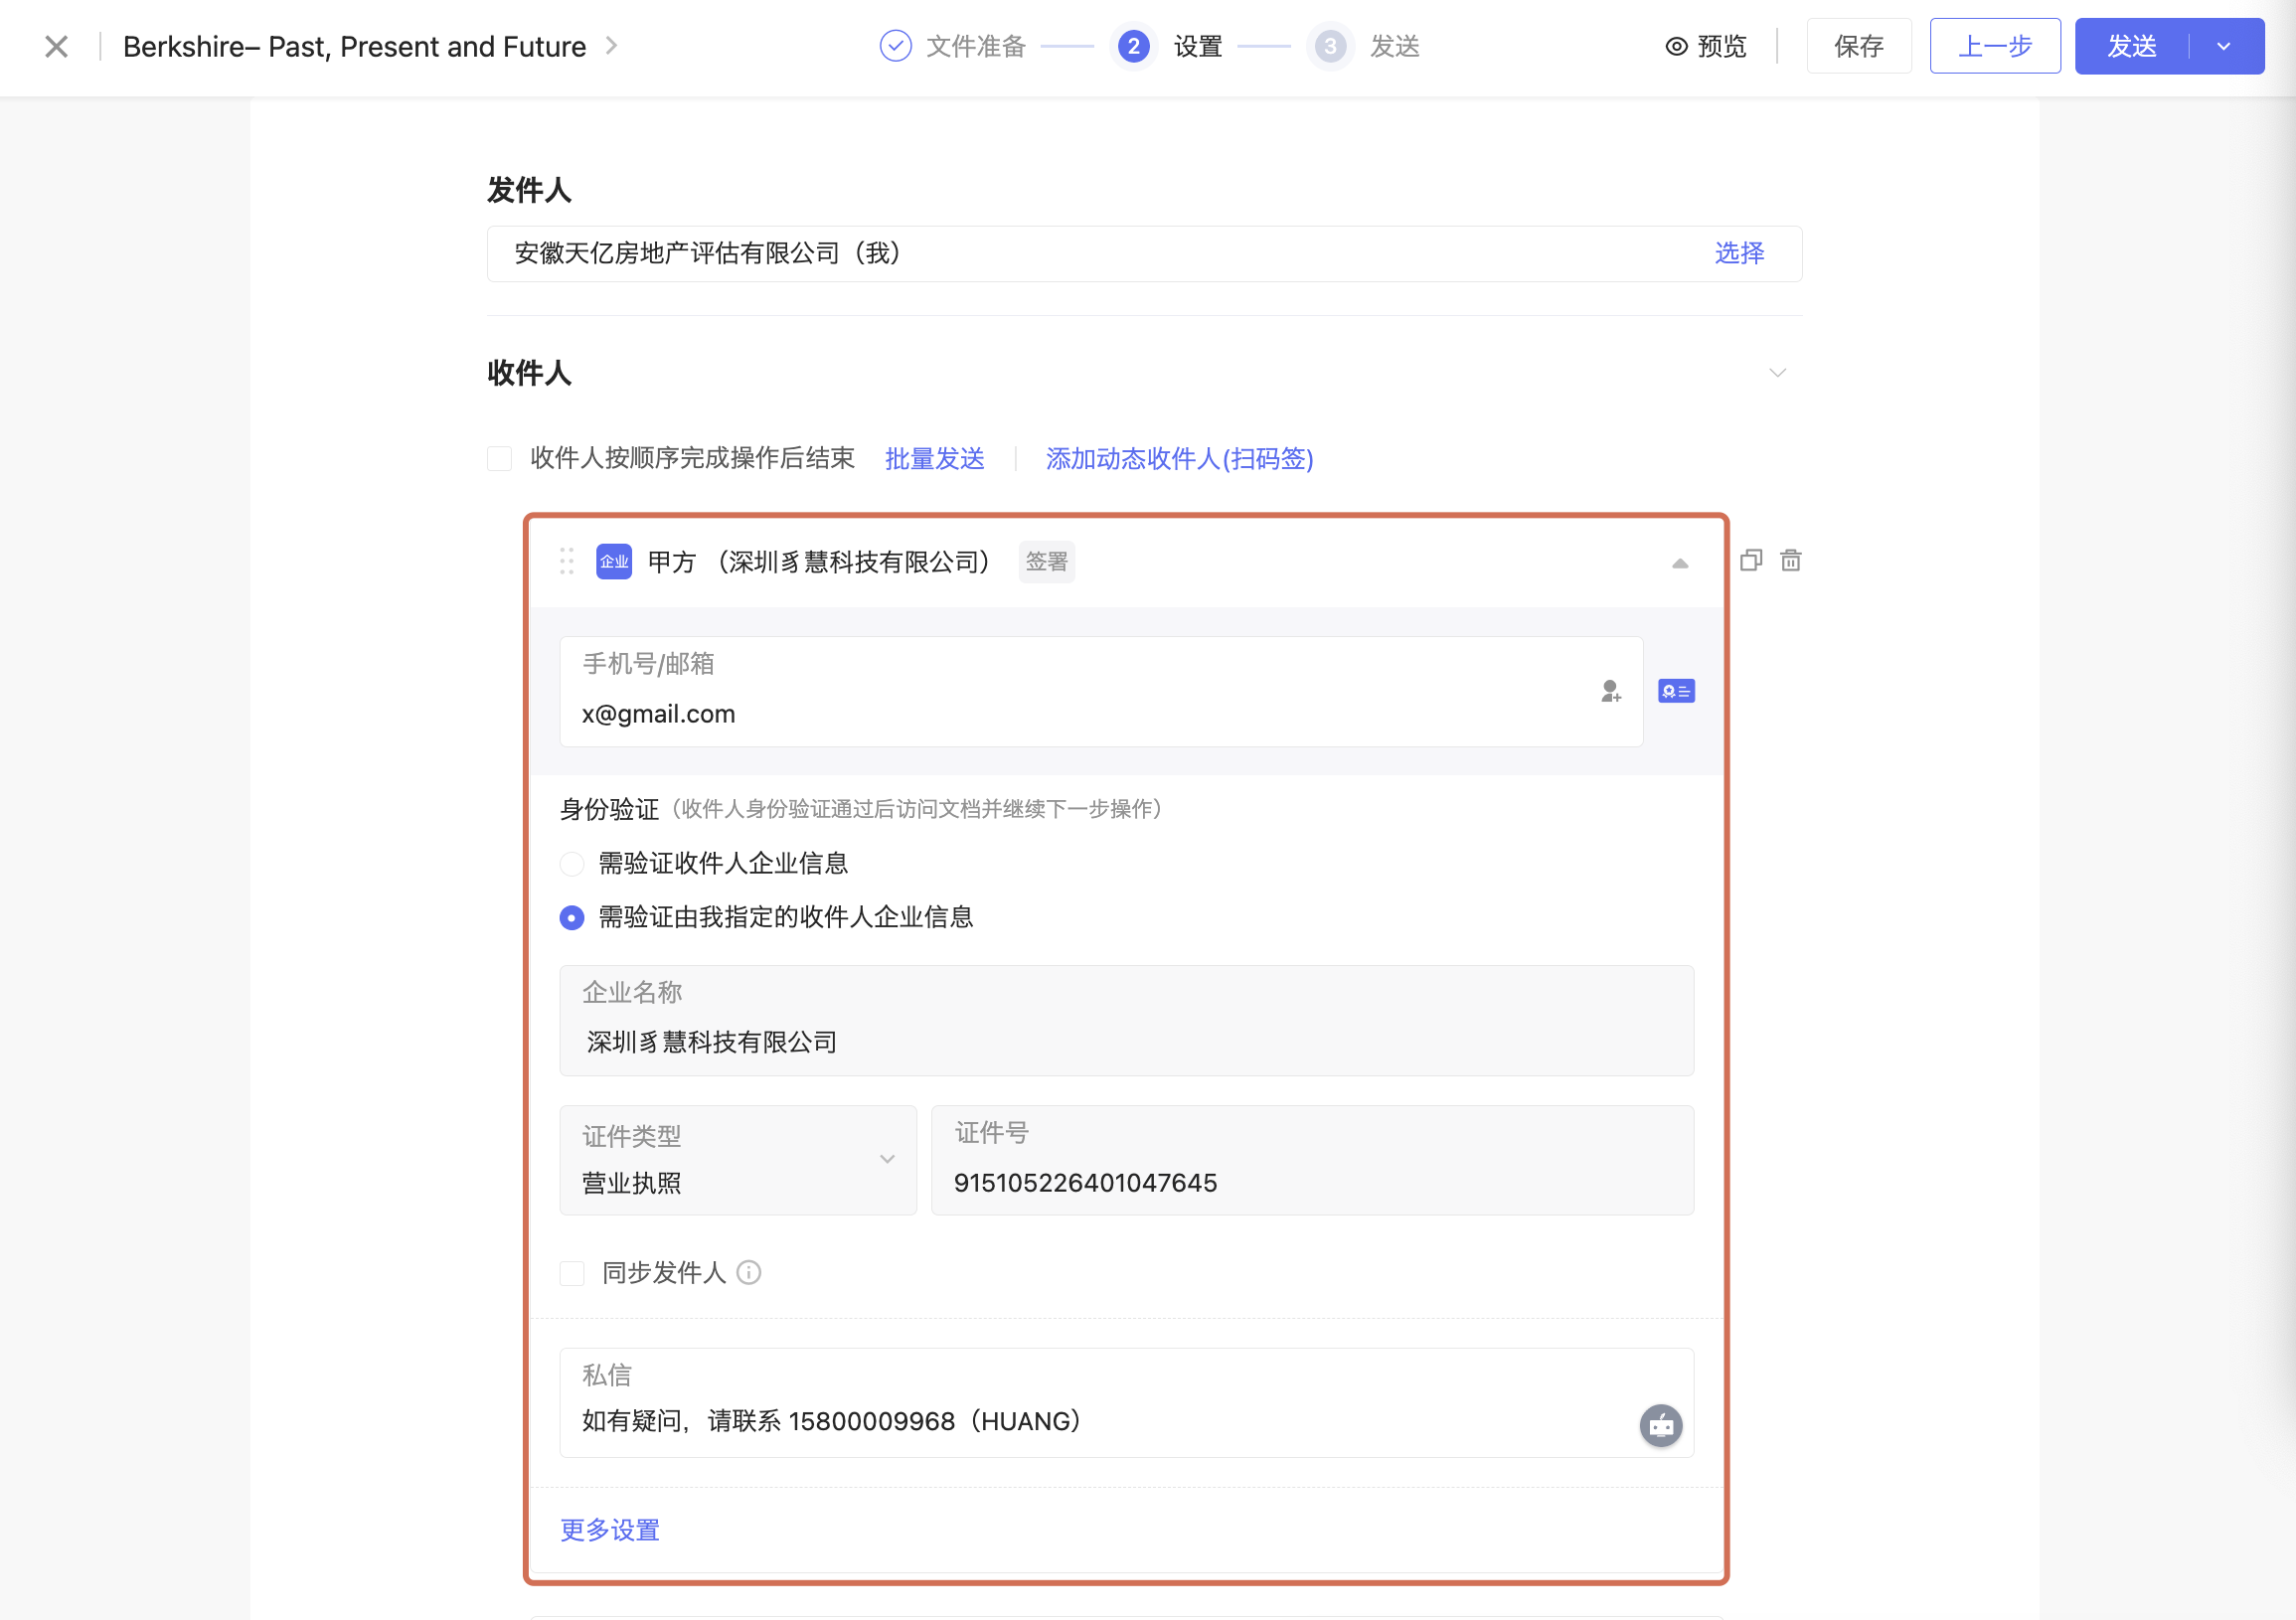Delete the 甲方 recipient with trash icon
The height and width of the screenshot is (1620, 2296).
click(x=1790, y=560)
